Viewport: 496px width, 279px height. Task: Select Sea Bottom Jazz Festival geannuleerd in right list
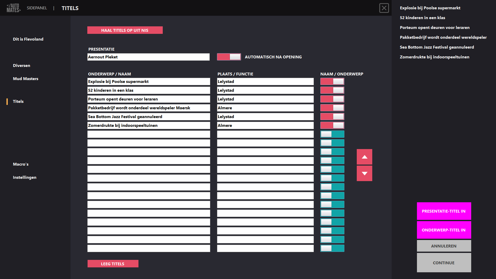click(437, 47)
